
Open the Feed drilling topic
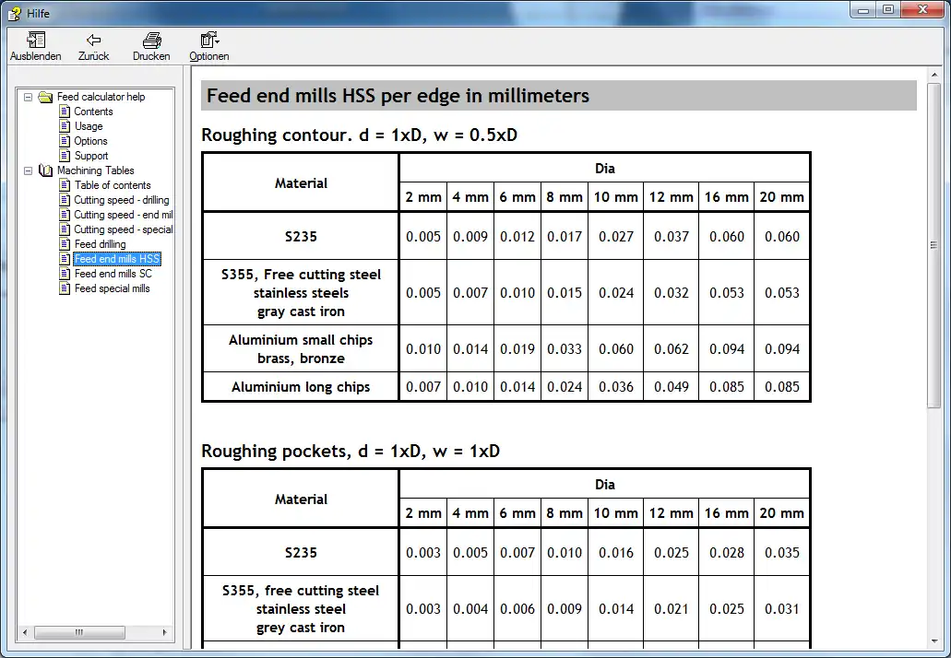pos(100,244)
